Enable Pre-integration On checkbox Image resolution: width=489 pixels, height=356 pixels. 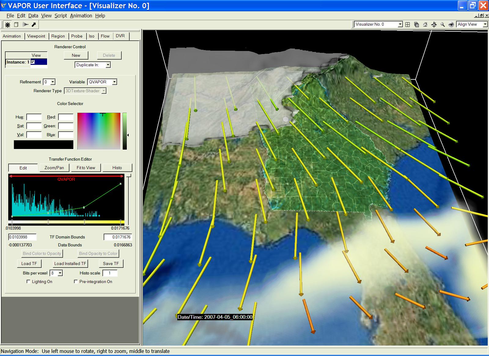pyautogui.click(x=76, y=282)
